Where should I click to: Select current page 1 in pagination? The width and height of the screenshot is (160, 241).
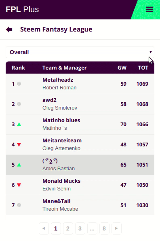[56, 228]
